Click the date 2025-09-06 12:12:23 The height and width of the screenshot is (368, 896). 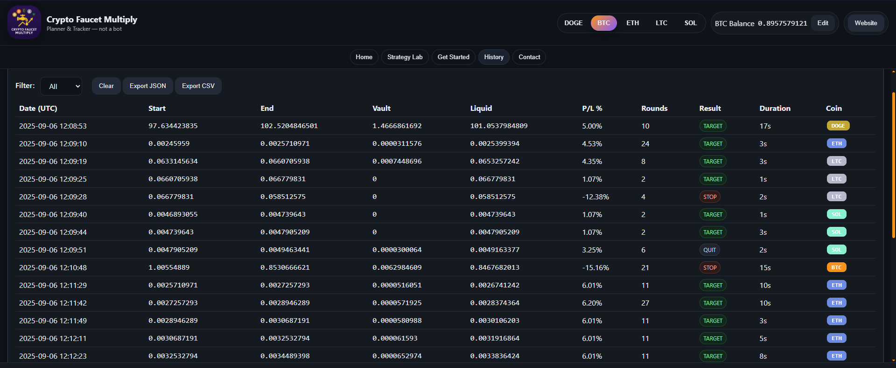[x=53, y=356]
